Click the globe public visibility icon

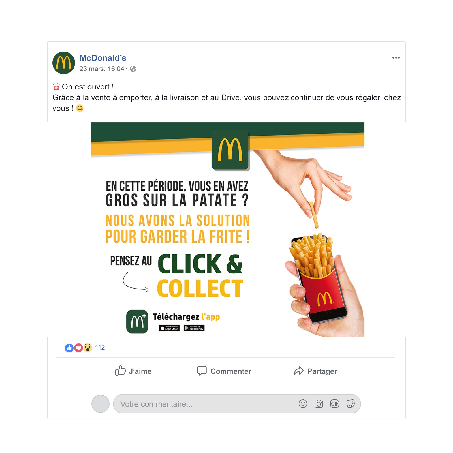133,69
